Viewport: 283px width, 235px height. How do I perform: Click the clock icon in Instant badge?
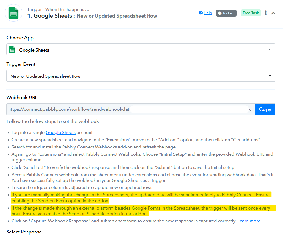(220, 13)
